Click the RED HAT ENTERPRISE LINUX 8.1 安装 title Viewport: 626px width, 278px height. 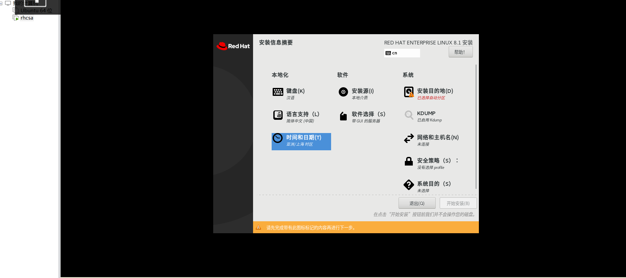coord(428,42)
